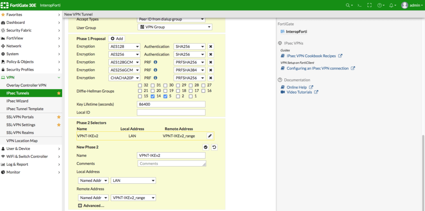Open the AES128 encryption dropdown
Screen dimensions: 425x211
click(124, 46)
